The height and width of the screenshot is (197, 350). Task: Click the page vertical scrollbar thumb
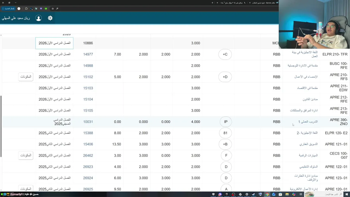click(x=1, y=126)
